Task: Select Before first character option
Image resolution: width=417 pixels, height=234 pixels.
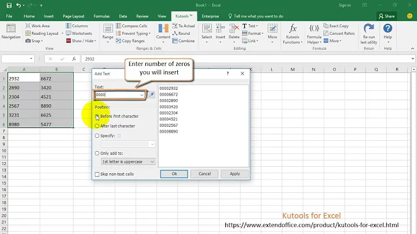Action: (x=97, y=116)
